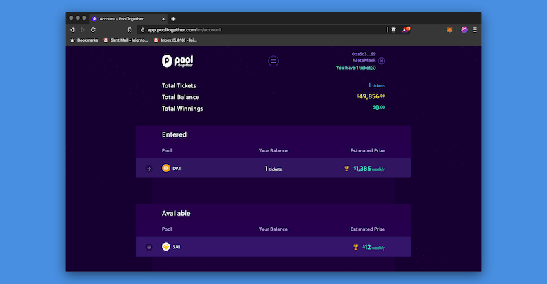Reload the current page
This screenshot has width=547, height=284.
pyautogui.click(x=93, y=30)
